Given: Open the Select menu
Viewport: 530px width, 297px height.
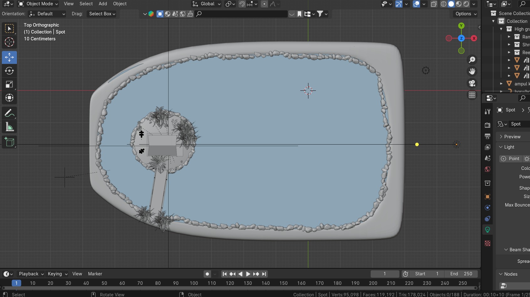Looking at the screenshot, I should [x=86, y=4].
